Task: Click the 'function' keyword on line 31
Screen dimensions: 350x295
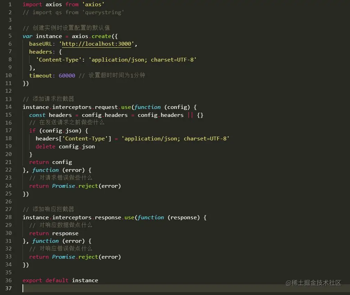Action: pos(46,241)
